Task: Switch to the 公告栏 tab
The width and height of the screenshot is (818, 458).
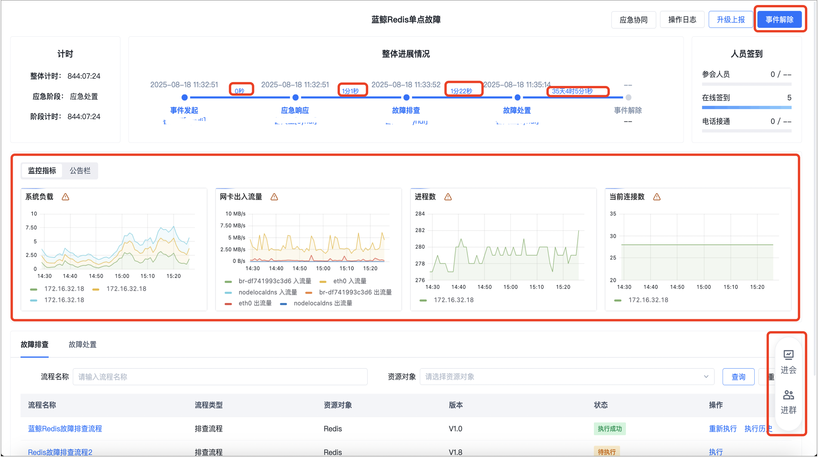Action: (x=80, y=171)
